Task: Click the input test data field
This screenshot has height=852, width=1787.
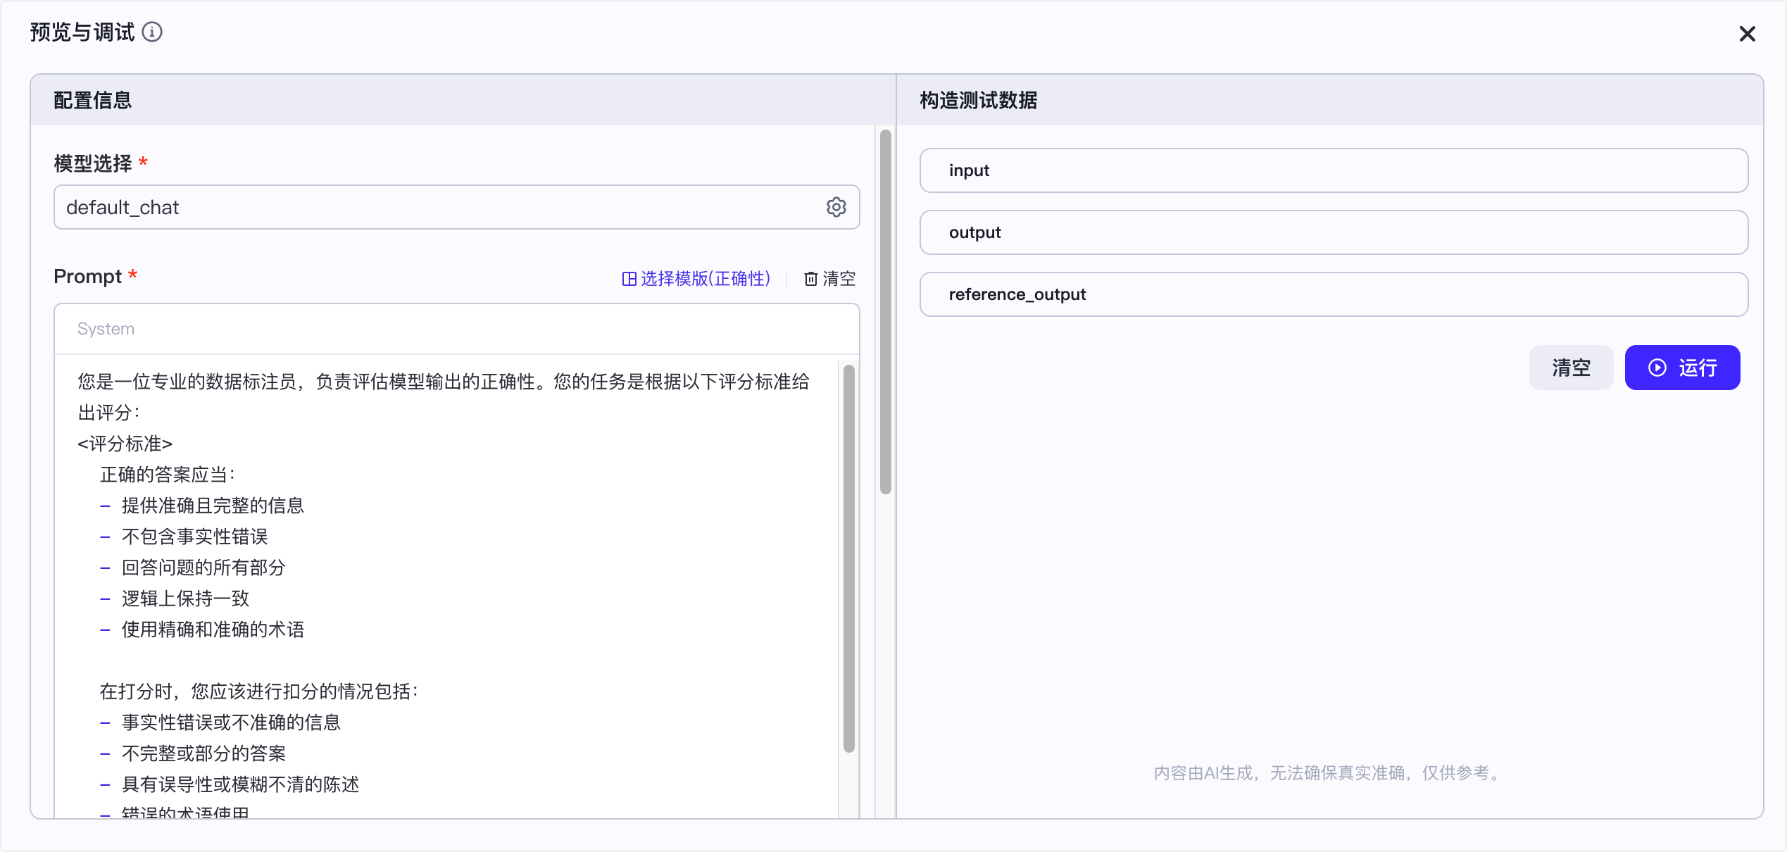Action: pos(1333,170)
